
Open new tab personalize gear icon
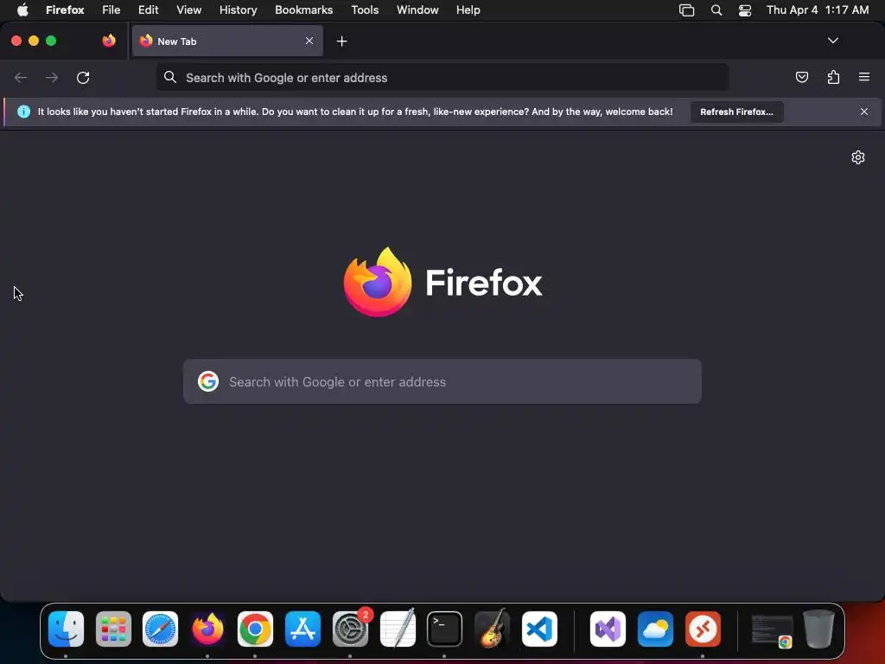[858, 157]
